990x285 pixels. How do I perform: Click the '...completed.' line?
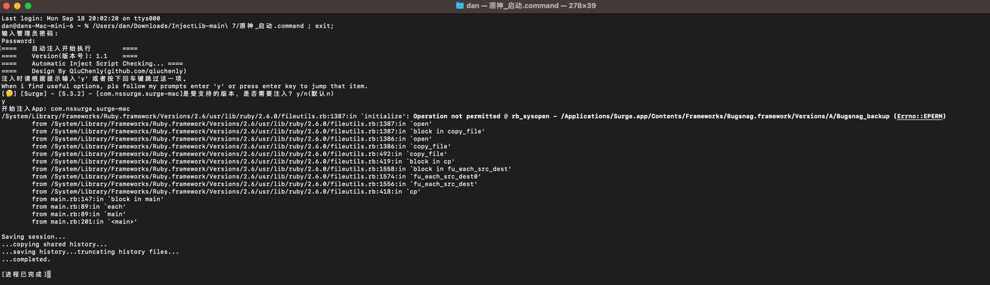pyautogui.click(x=26, y=260)
